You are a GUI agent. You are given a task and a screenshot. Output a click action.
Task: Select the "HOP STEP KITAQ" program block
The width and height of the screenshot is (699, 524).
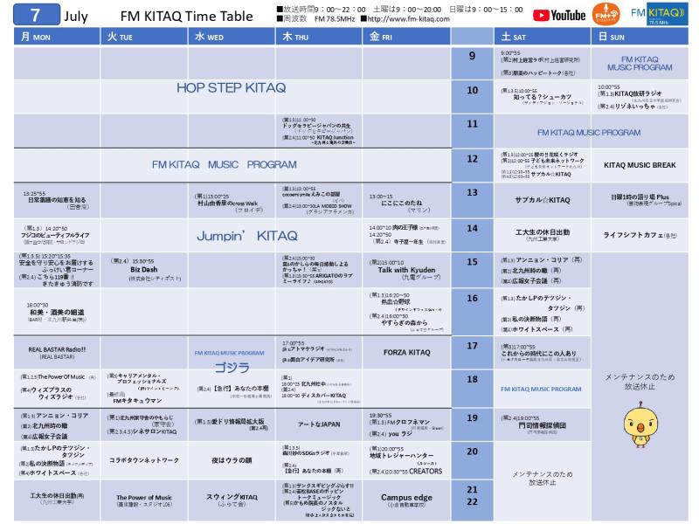point(231,88)
